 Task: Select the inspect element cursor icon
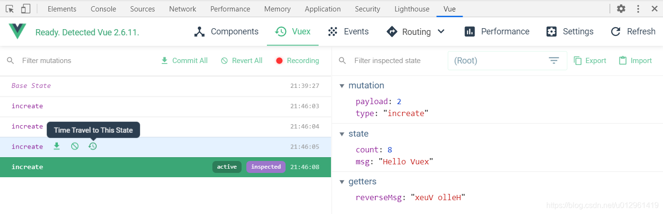tap(10, 9)
